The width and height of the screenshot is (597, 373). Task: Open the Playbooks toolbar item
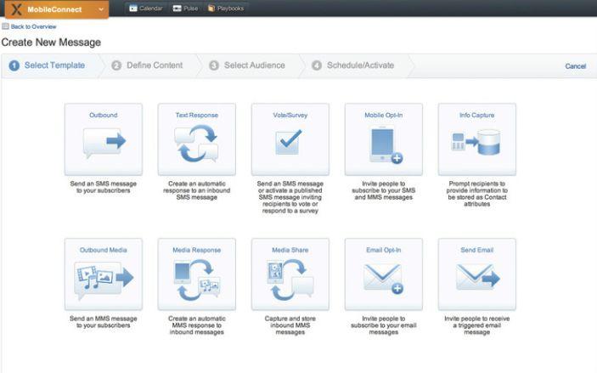pyautogui.click(x=226, y=8)
